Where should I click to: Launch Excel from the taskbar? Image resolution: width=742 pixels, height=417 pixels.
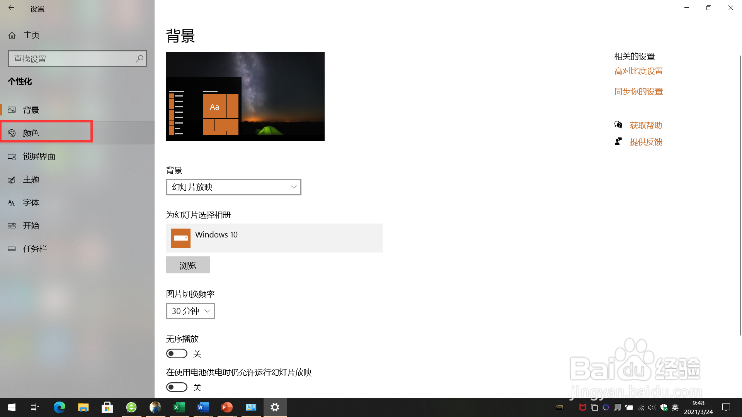pos(179,407)
